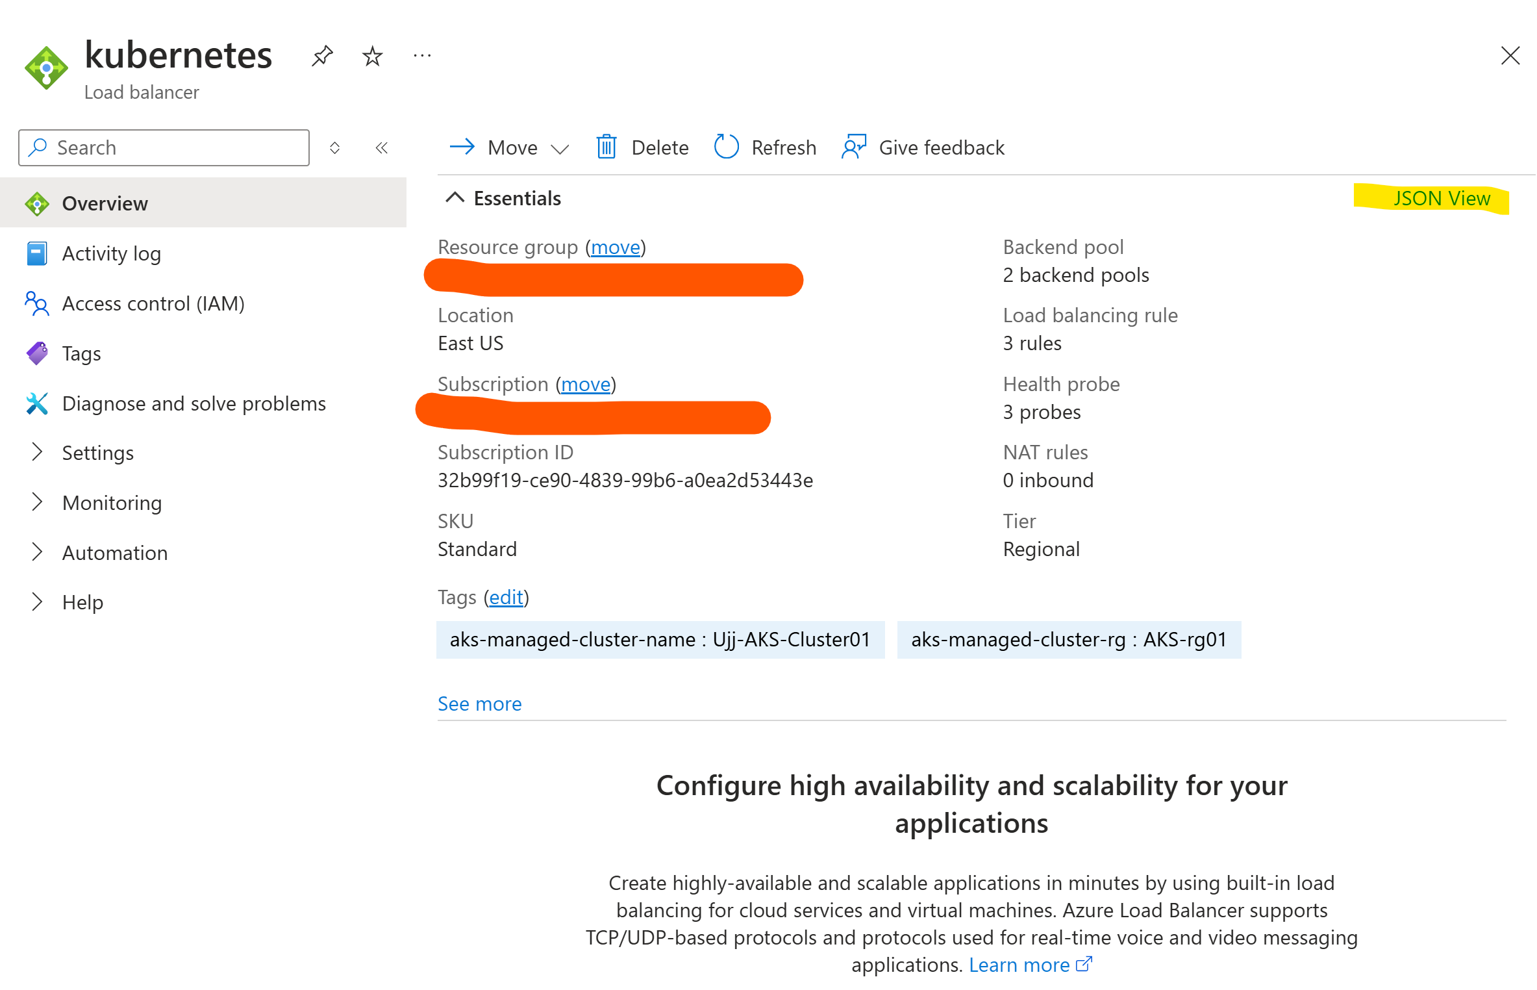Select the subscription ID value text

click(x=625, y=480)
